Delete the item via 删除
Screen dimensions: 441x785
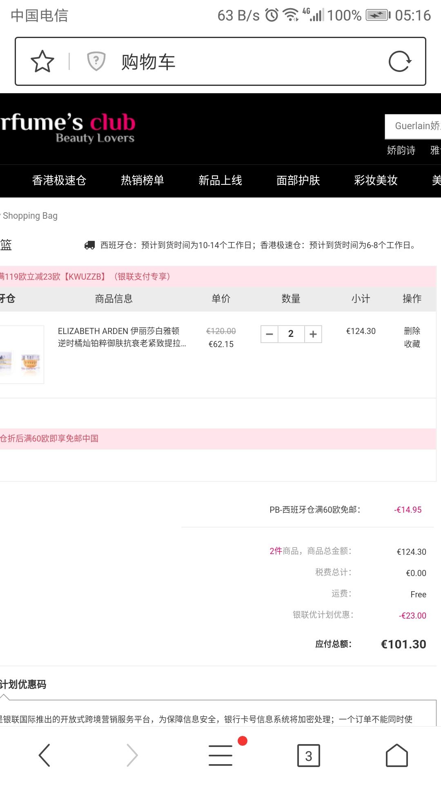tap(412, 331)
